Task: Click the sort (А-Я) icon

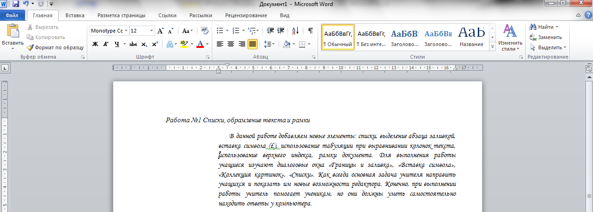Action: coord(295,31)
